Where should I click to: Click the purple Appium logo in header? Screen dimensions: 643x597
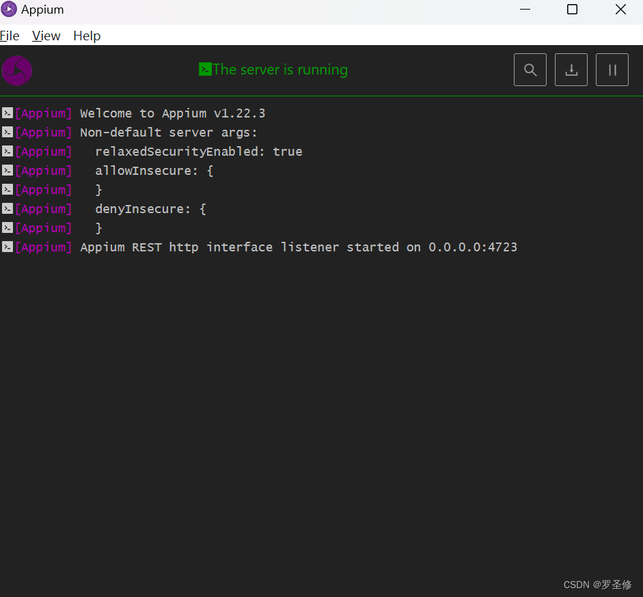[x=17, y=70]
